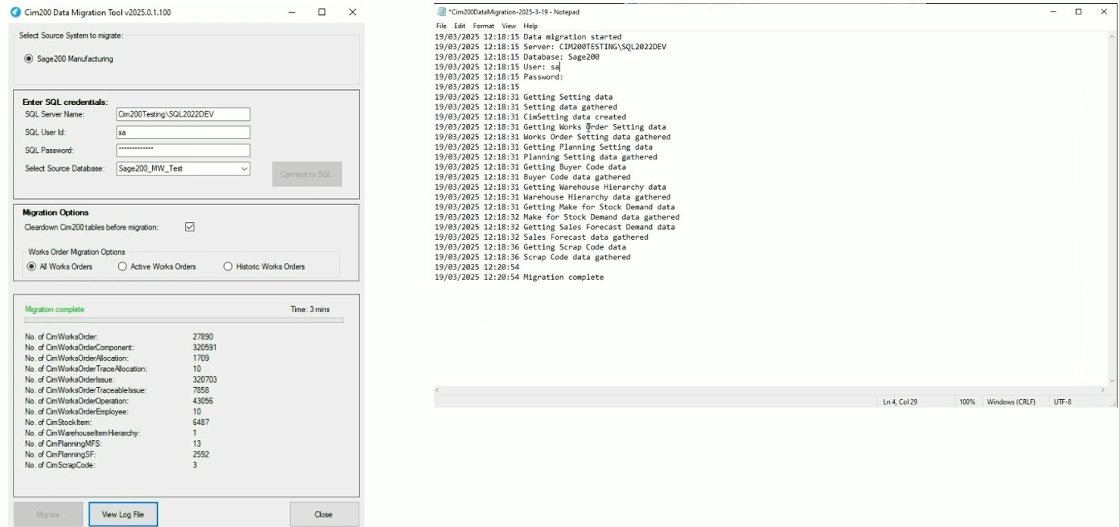Click the Cim200 app icon in title bar
The height and width of the screenshot is (527, 1119).
[15, 12]
